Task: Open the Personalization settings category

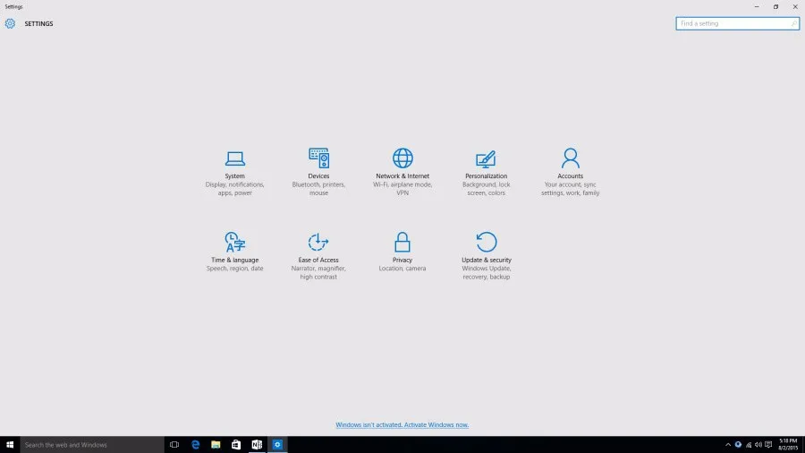Action: [x=487, y=173]
